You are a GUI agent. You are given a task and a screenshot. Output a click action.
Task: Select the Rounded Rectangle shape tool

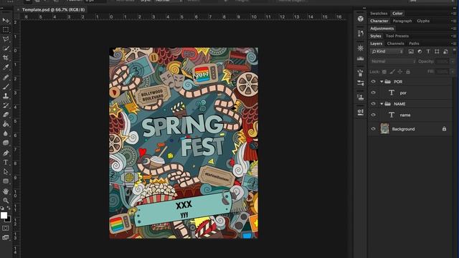click(x=6, y=181)
